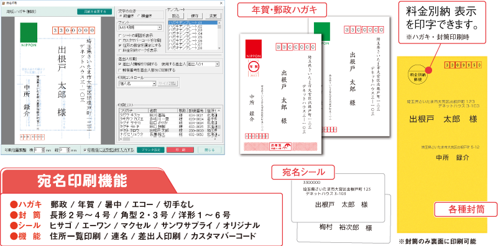Click the template list scroll-down arrow
Screen dimensions: 498x246
coord(219,48)
